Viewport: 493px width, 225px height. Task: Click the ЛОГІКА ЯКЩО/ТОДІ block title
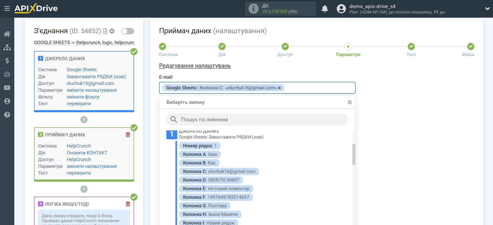[x=67, y=204]
